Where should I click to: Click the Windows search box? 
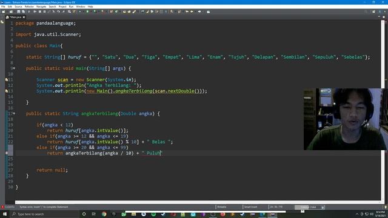coord(44,214)
